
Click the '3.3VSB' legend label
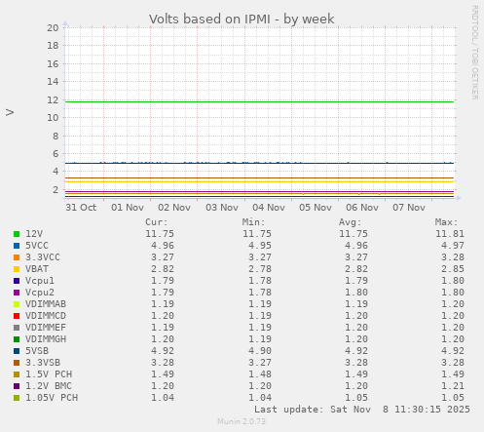[43, 363]
